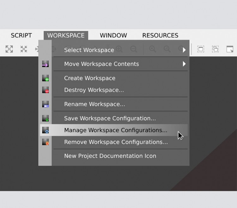Click the dashed-square window icon in toolbar
237x208 pixels.
pos(201,49)
